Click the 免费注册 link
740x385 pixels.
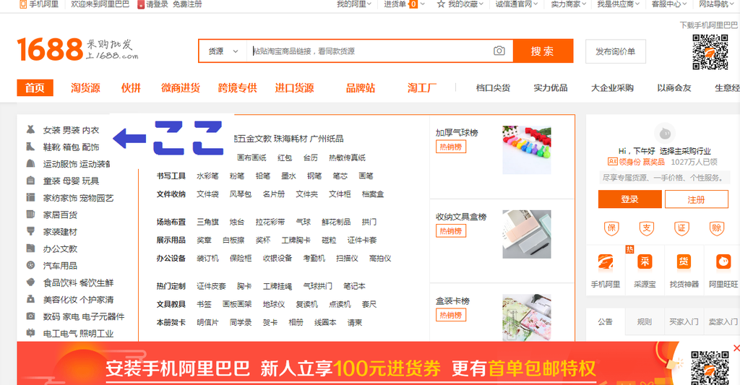pos(187,4)
